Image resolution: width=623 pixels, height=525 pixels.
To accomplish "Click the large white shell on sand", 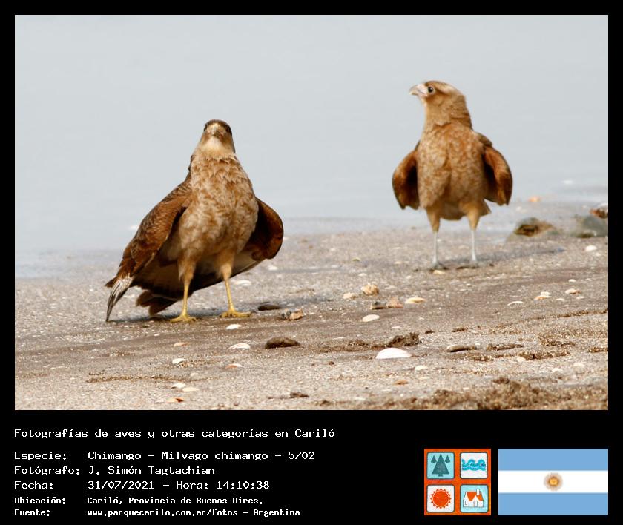I will pyautogui.click(x=392, y=354).
